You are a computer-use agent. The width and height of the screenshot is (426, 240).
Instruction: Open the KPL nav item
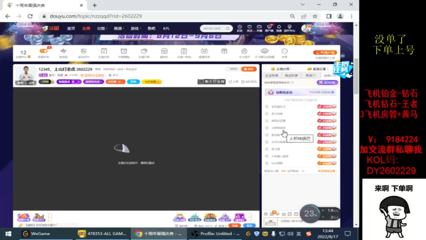(166, 28)
